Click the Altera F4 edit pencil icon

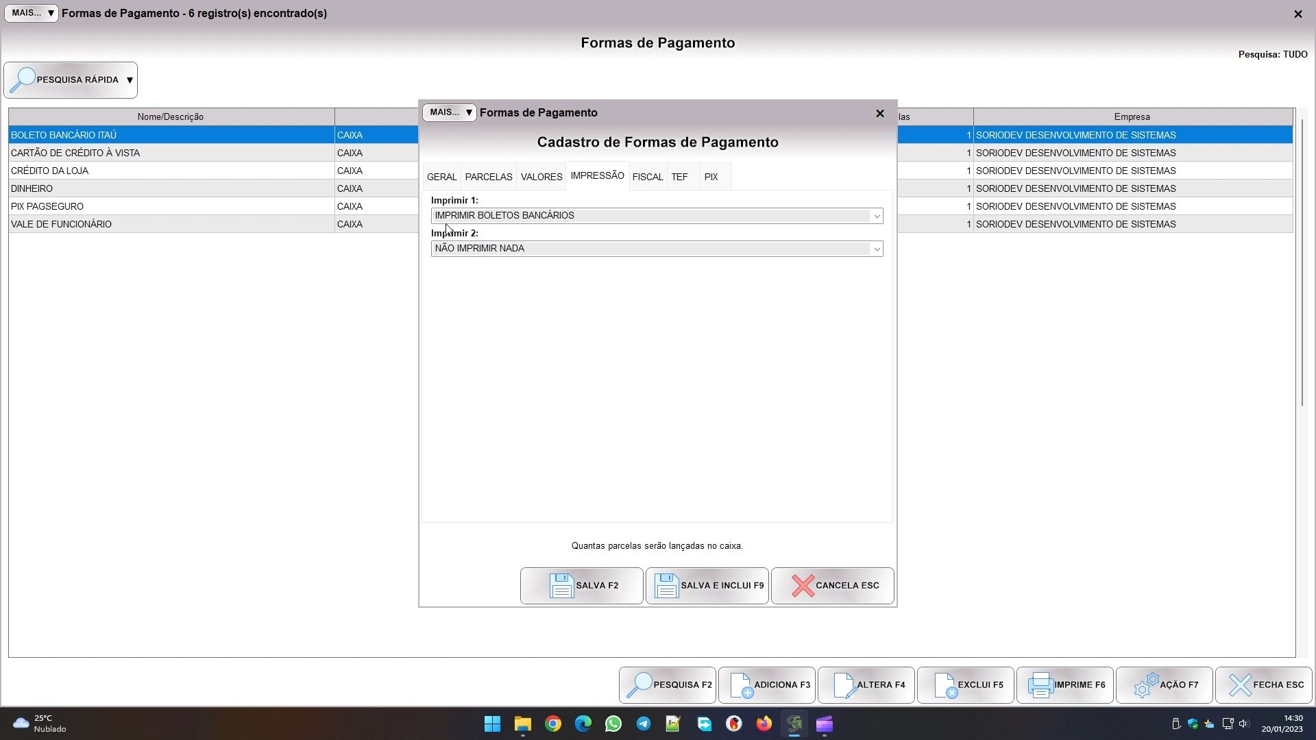[844, 685]
